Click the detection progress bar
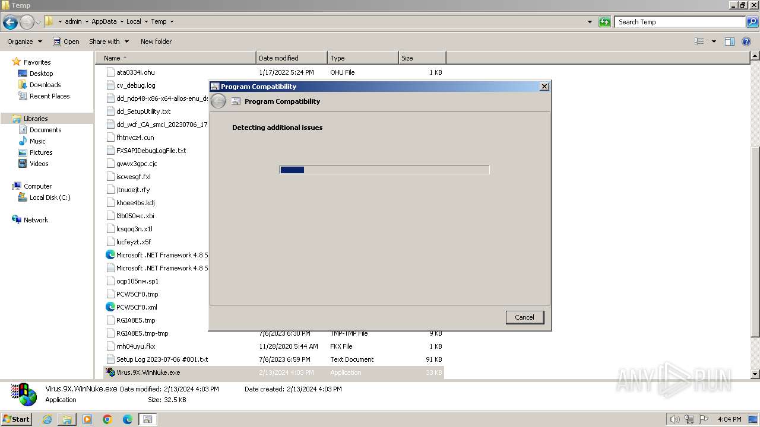This screenshot has height=427, width=760. tap(384, 170)
